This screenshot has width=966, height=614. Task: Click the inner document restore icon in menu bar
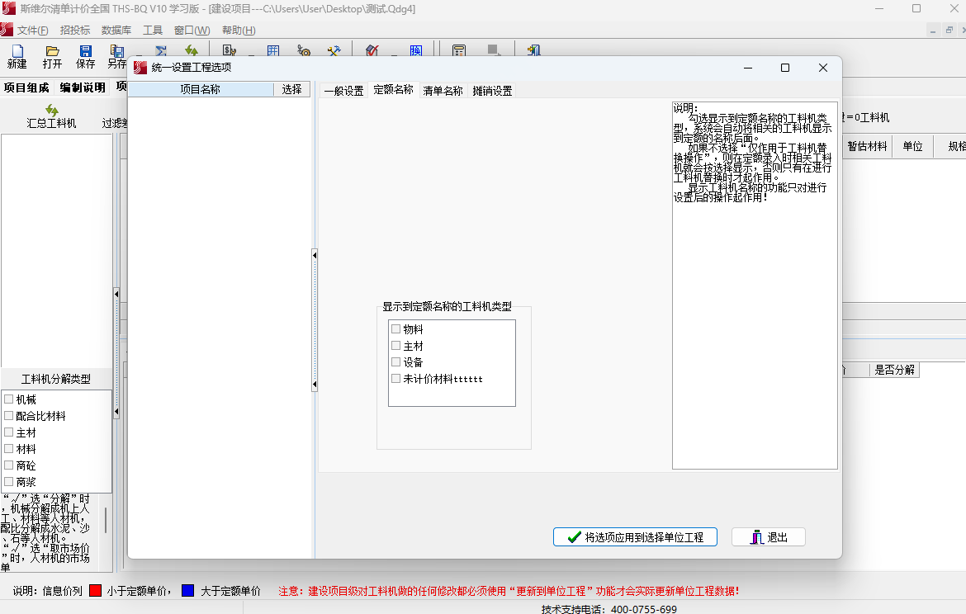pos(949,31)
